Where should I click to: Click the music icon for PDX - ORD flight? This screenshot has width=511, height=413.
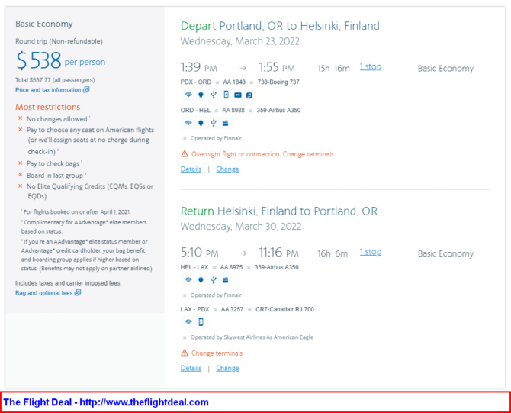point(249,95)
